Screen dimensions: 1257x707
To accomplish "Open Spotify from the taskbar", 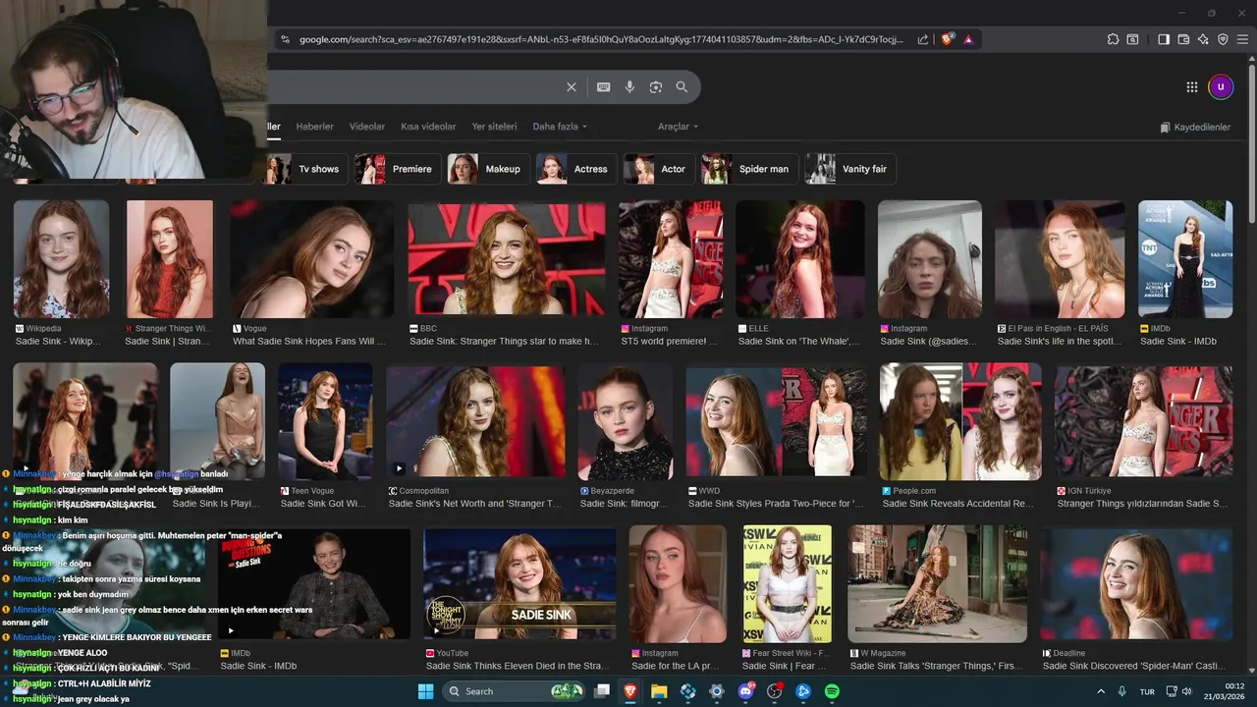I will click(x=832, y=691).
